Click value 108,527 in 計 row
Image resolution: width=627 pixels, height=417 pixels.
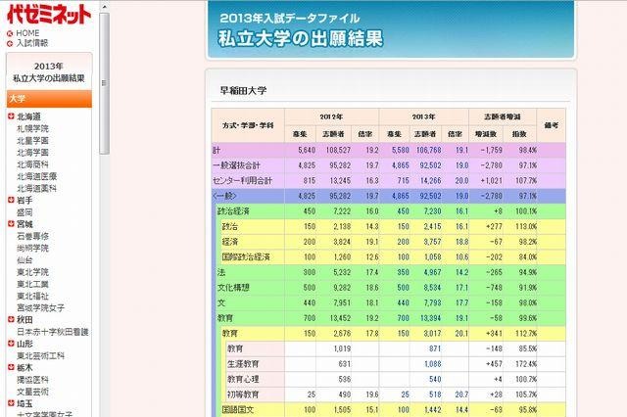pyautogui.click(x=338, y=150)
